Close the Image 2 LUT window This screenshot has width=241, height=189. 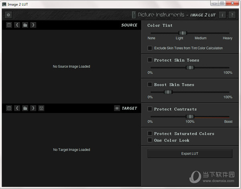(x=233, y=3)
